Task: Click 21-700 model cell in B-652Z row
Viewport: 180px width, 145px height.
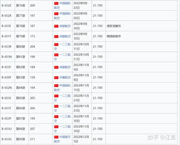Action: pos(98,5)
